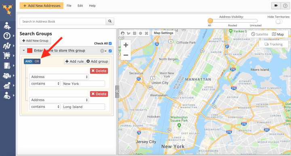
Task: Toggle the Check All checkbox
Action: tap(110, 43)
